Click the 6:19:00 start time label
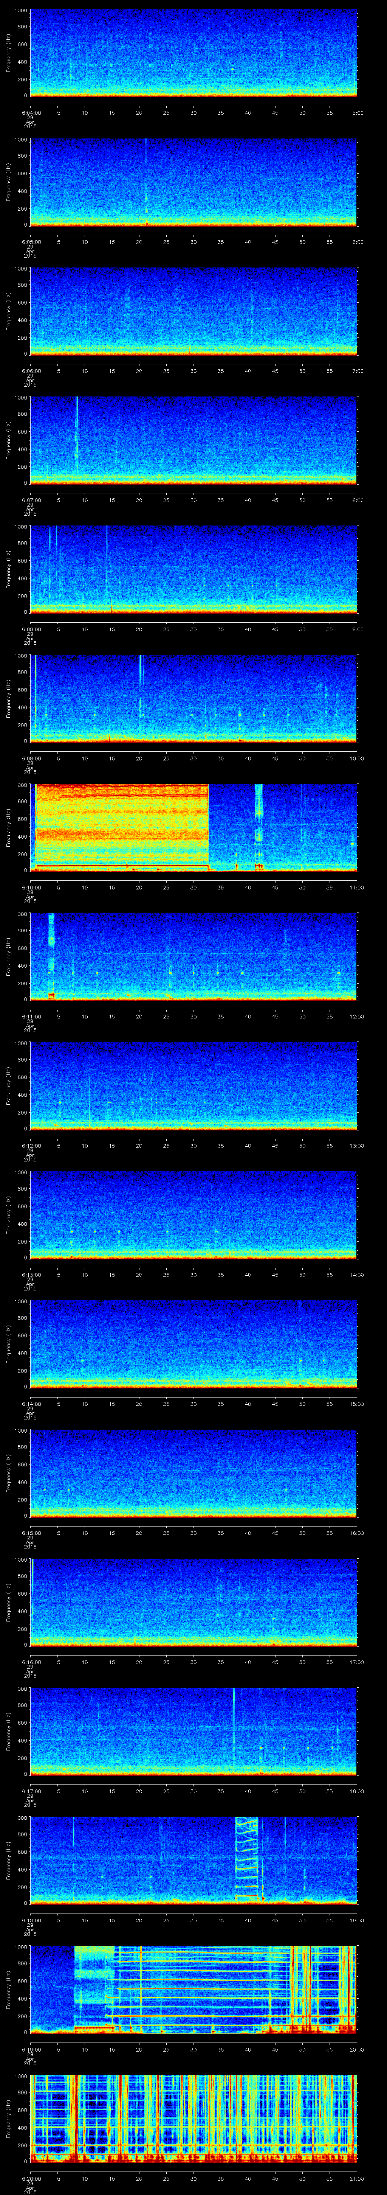The width and height of the screenshot is (387, 2195). coord(31,2049)
